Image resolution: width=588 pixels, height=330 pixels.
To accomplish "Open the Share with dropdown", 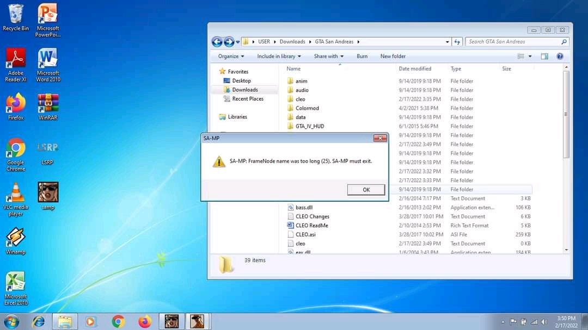I will pos(328,56).
